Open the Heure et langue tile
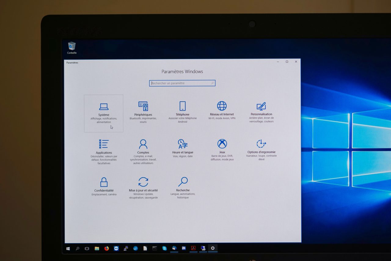 183,149
